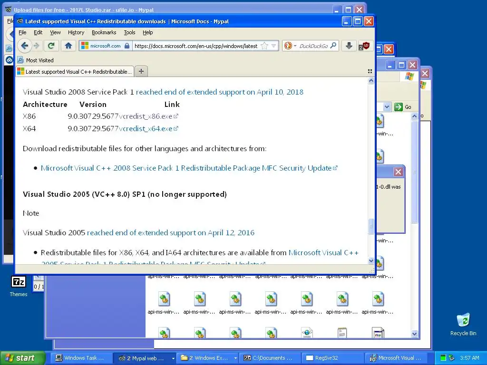Open the uBlock Origin extension icon

point(364,46)
